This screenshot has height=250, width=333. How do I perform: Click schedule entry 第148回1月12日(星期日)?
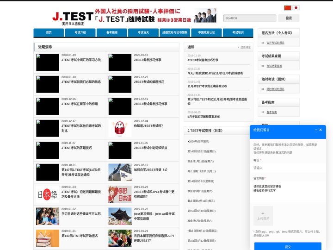coord(201,151)
